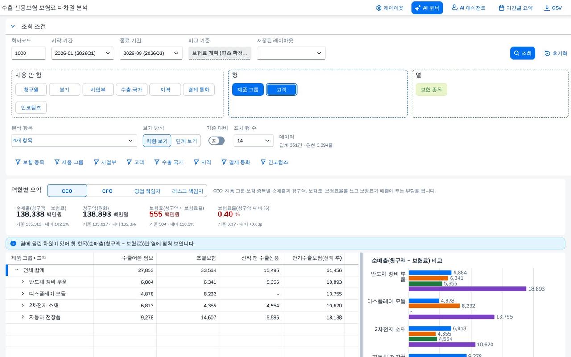The image size is (571, 357).
Task: Expand the 2차전지 소재 row
Action: (x=23, y=305)
